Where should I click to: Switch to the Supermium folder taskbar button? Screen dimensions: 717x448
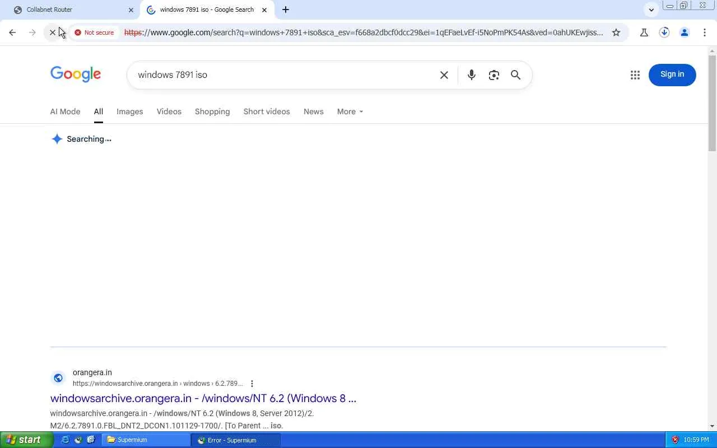pos(146,440)
